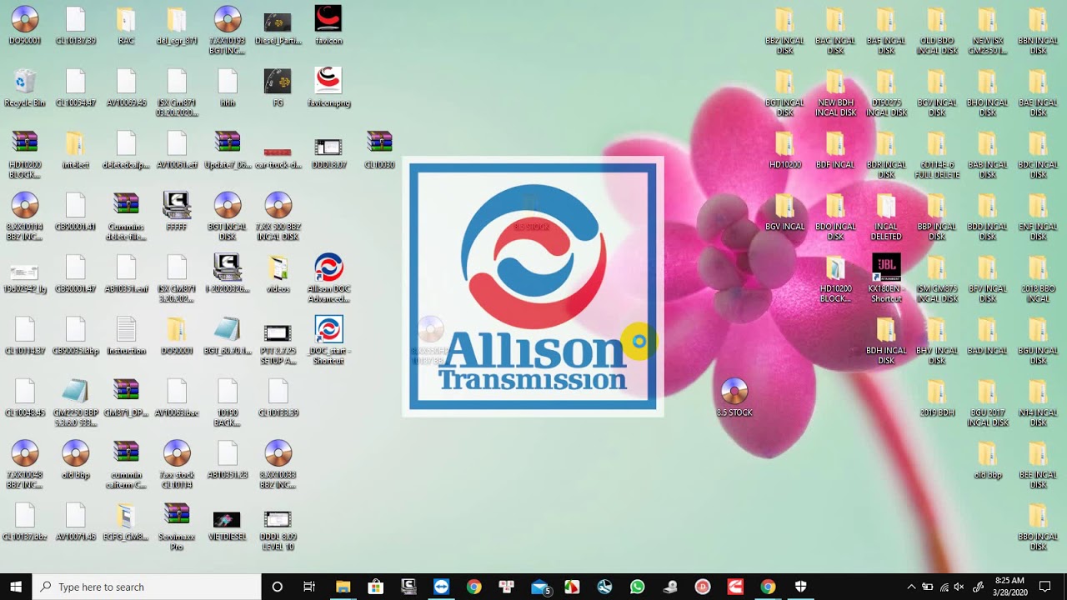Select the BAC INCAL DISK folder
This screenshot has width=1067, height=600.
[x=835, y=31]
